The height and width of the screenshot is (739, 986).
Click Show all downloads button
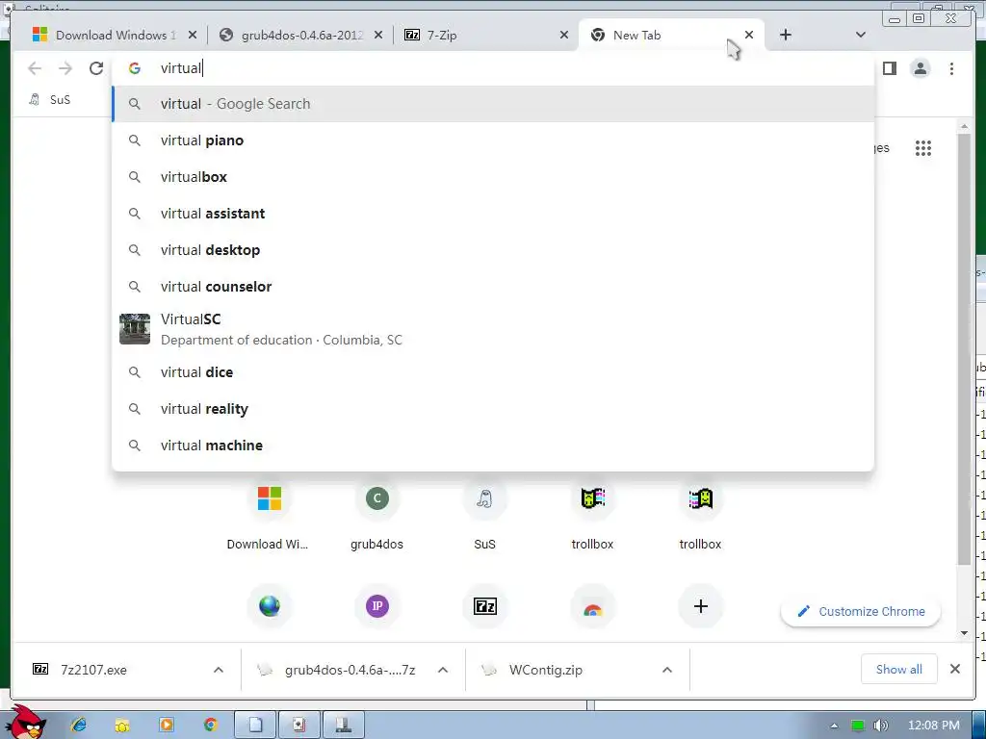coord(898,670)
